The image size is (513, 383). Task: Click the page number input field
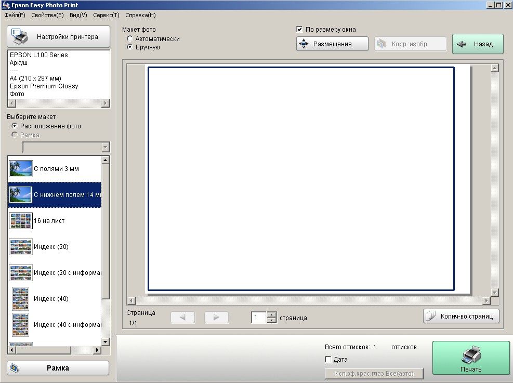(259, 317)
